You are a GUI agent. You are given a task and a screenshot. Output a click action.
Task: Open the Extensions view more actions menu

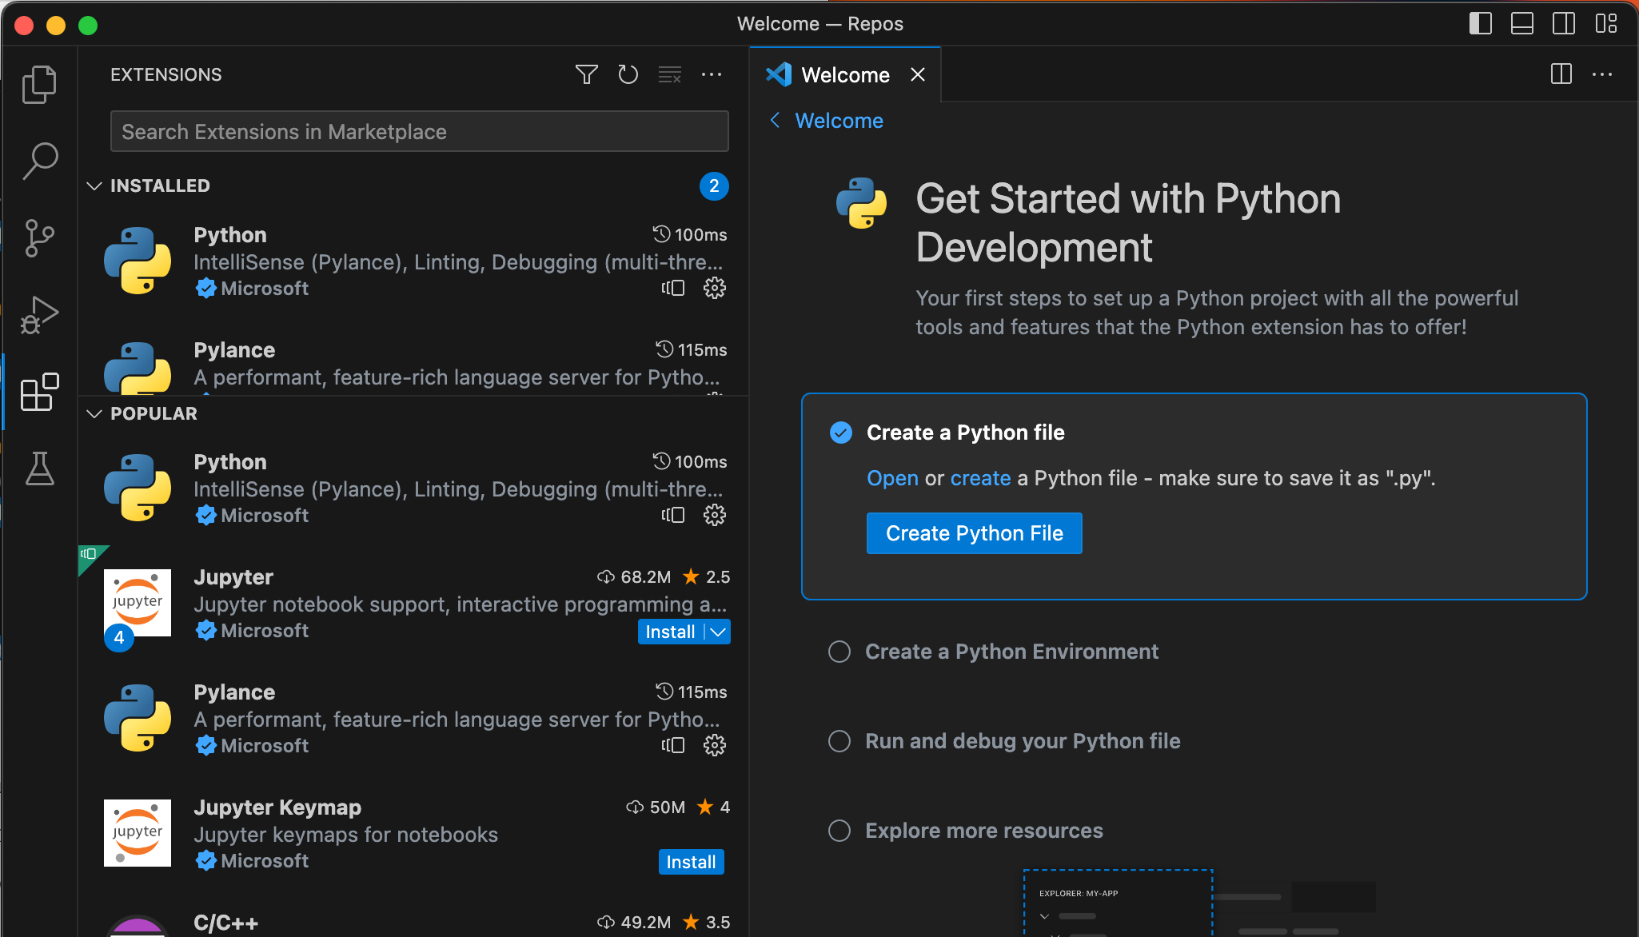point(711,74)
